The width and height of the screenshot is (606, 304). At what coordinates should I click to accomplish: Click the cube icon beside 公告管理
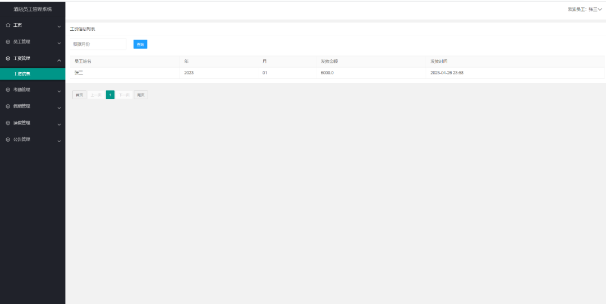(8, 139)
